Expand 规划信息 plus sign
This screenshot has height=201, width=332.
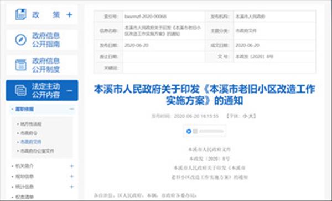(71, 176)
